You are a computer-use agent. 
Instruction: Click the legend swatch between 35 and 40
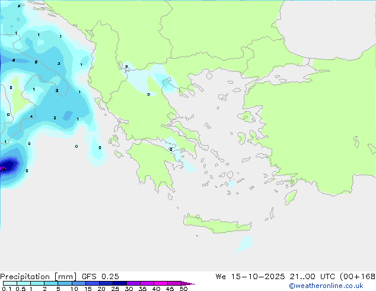pos(147,283)
